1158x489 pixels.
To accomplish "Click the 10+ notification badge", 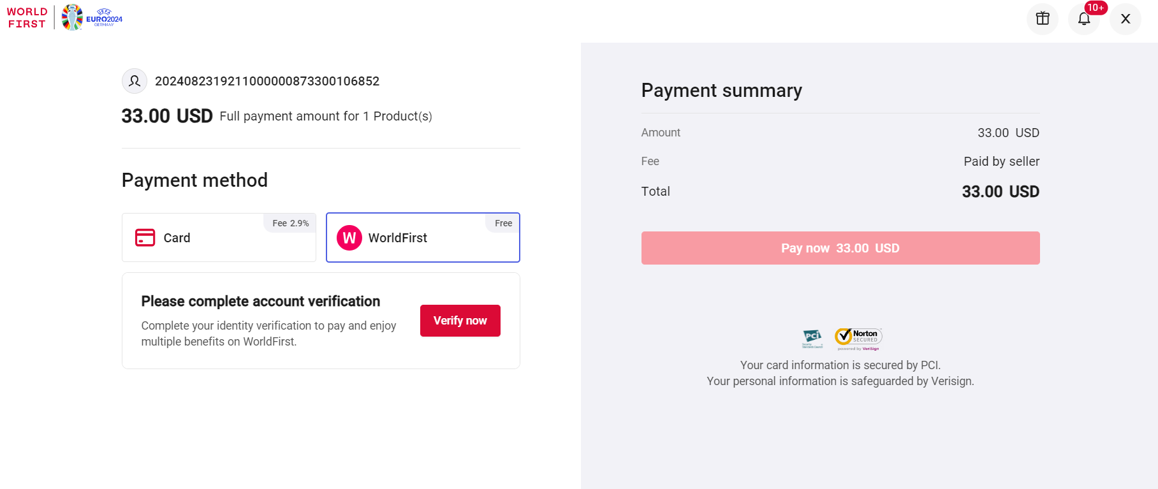I will (x=1096, y=8).
